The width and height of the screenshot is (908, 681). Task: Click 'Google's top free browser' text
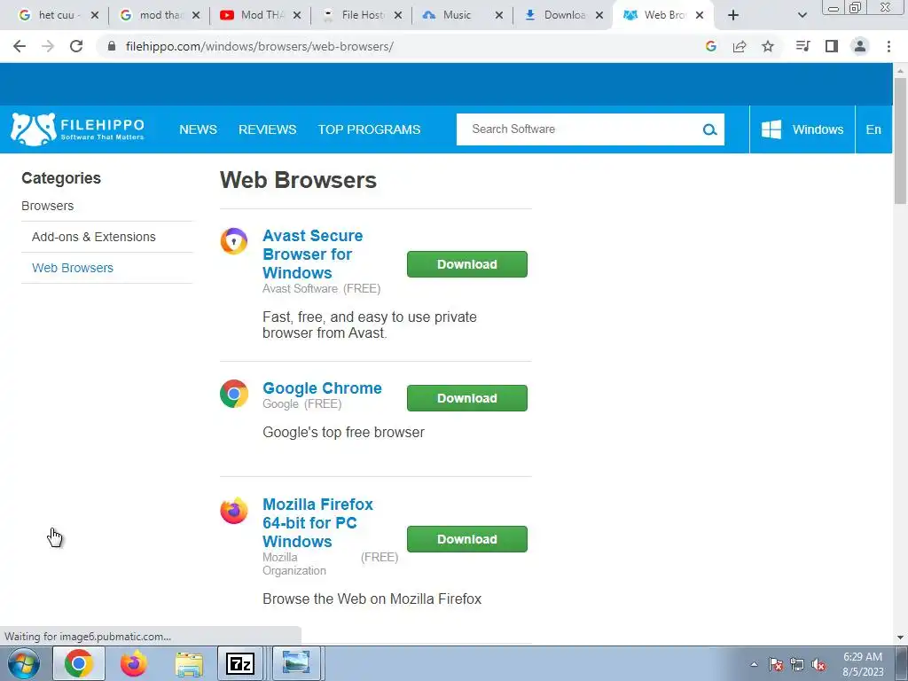tap(343, 433)
